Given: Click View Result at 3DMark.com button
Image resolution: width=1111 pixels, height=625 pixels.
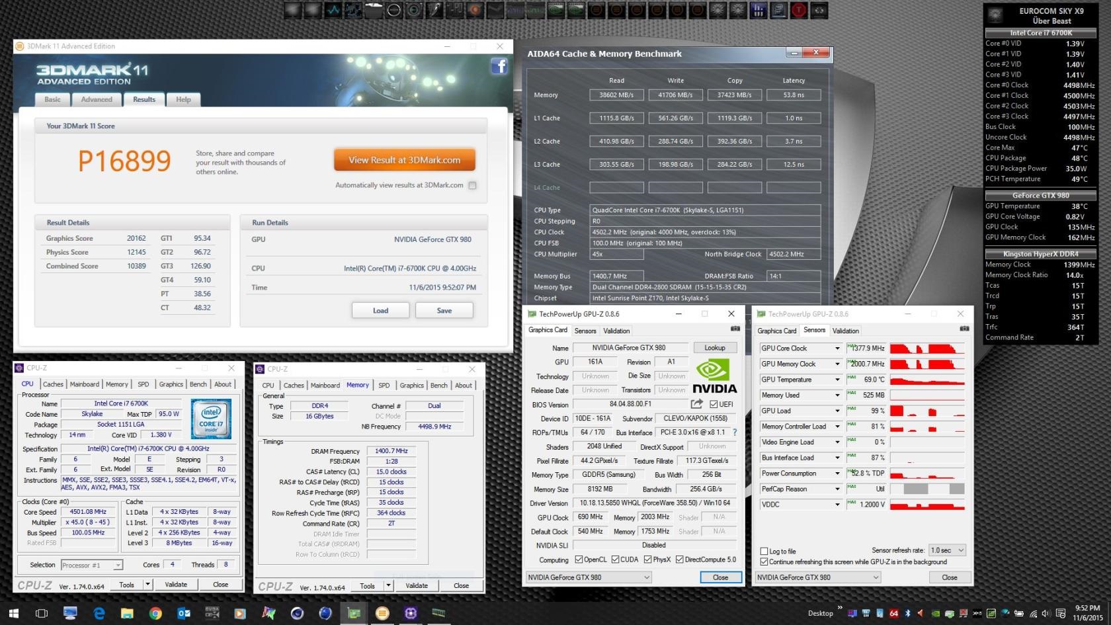Looking at the screenshot, I should (x=404, y=160).
